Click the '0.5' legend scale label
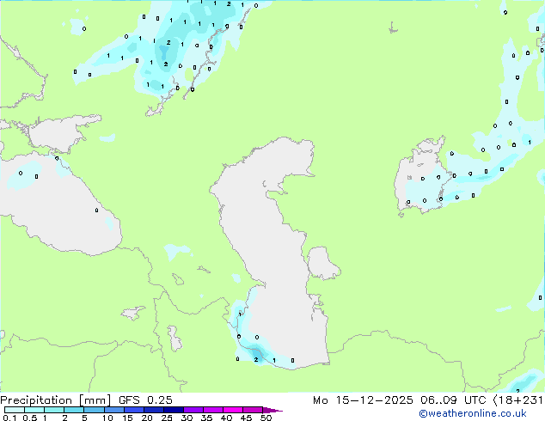Image resolution: width=545 pixels, height=421 pixels. click(30, 418)
